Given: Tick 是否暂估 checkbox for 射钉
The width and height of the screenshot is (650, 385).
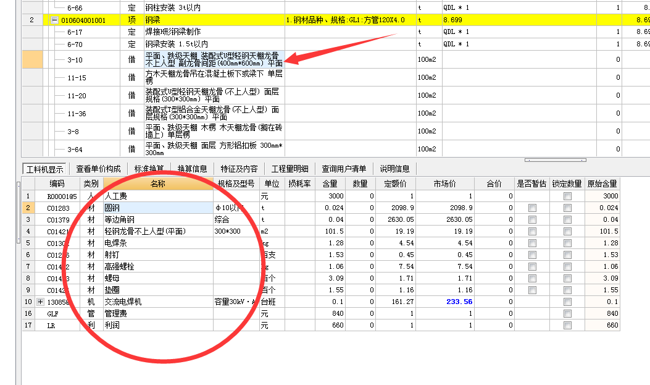Looking at the screenshot, I should coord(532,255).
